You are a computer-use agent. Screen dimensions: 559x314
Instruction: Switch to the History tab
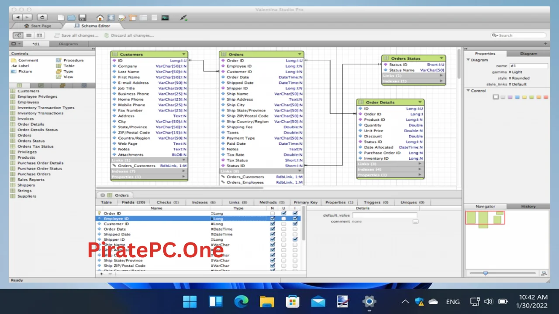click(528, 206)
